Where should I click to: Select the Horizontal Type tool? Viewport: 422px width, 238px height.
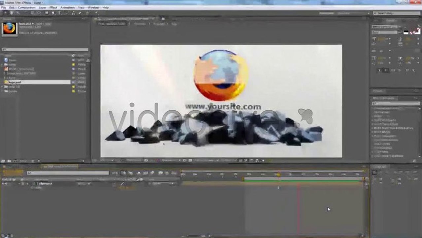(59, 13)
